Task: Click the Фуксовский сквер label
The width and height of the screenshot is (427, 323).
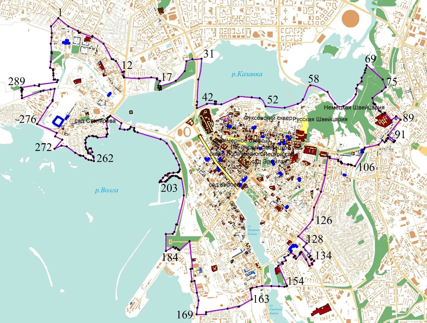Action: click(268, 118)
